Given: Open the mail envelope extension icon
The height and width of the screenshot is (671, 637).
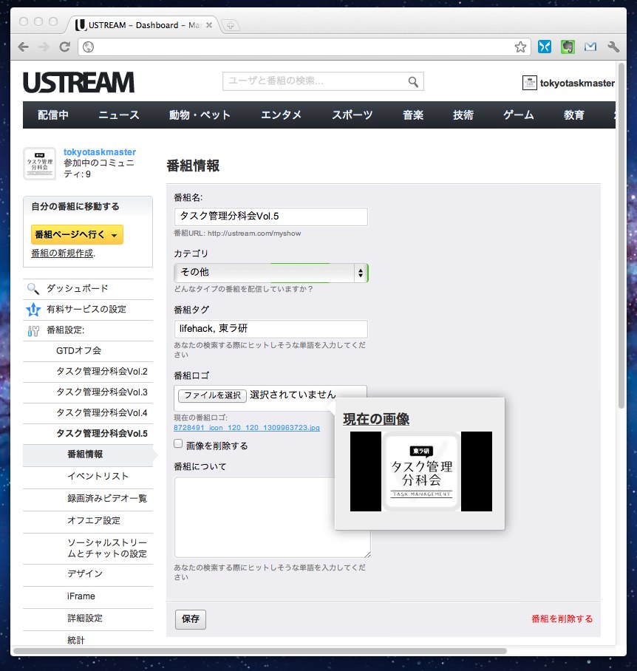Looking at the screenshot, I should 590,47.
